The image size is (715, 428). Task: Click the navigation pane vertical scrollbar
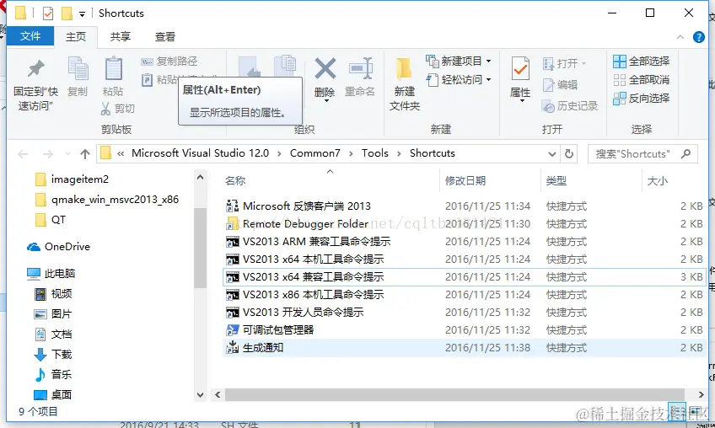click(200, 248)
